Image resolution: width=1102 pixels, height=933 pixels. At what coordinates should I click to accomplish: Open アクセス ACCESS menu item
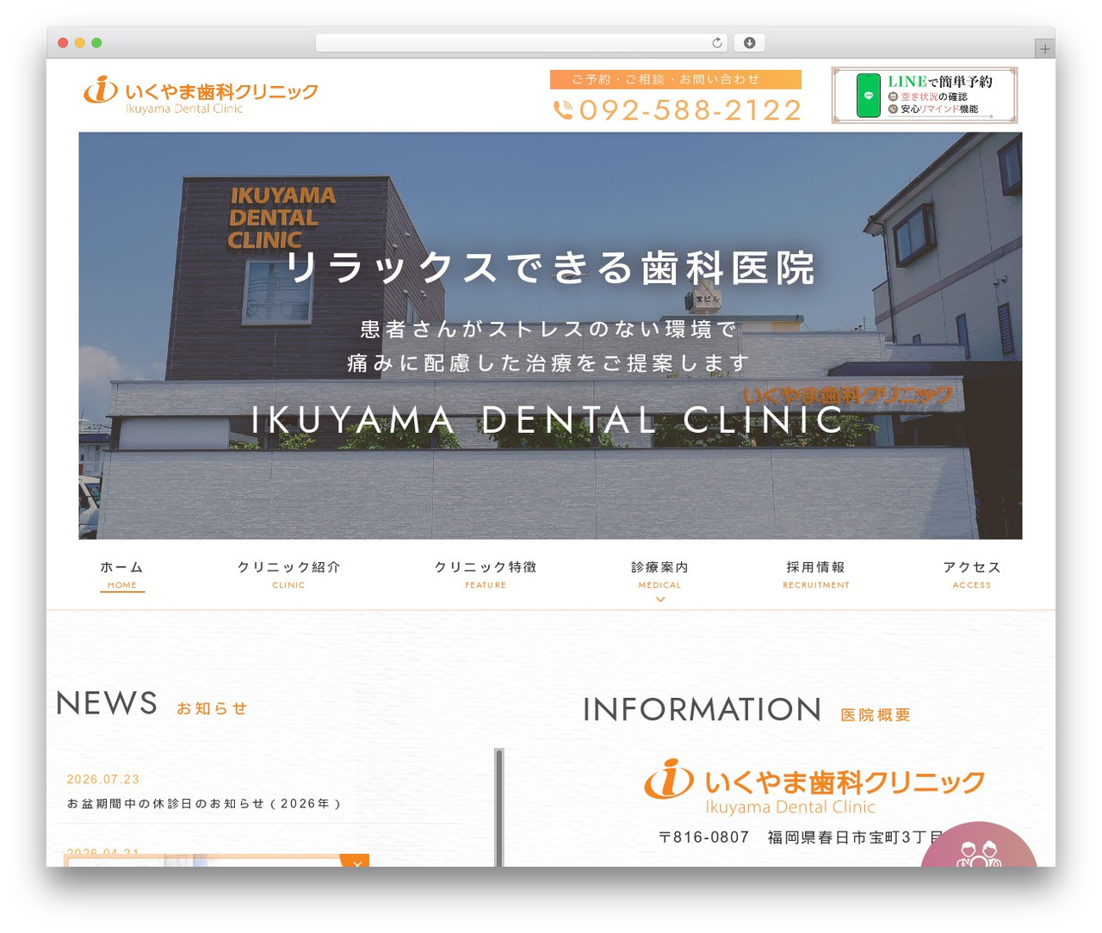coord(972,575)
